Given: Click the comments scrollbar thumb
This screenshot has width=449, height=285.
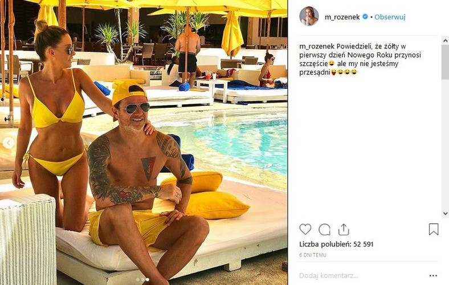Looking at the screenshot, I should click(445, 62).
